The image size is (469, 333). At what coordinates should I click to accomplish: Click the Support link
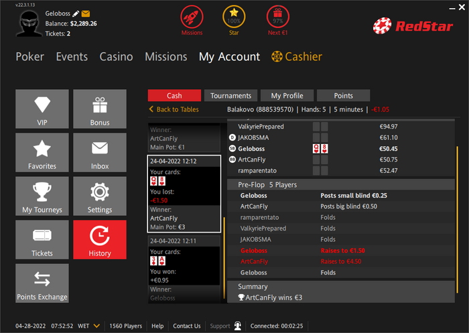pyautogui.click(x=220, y=326)
